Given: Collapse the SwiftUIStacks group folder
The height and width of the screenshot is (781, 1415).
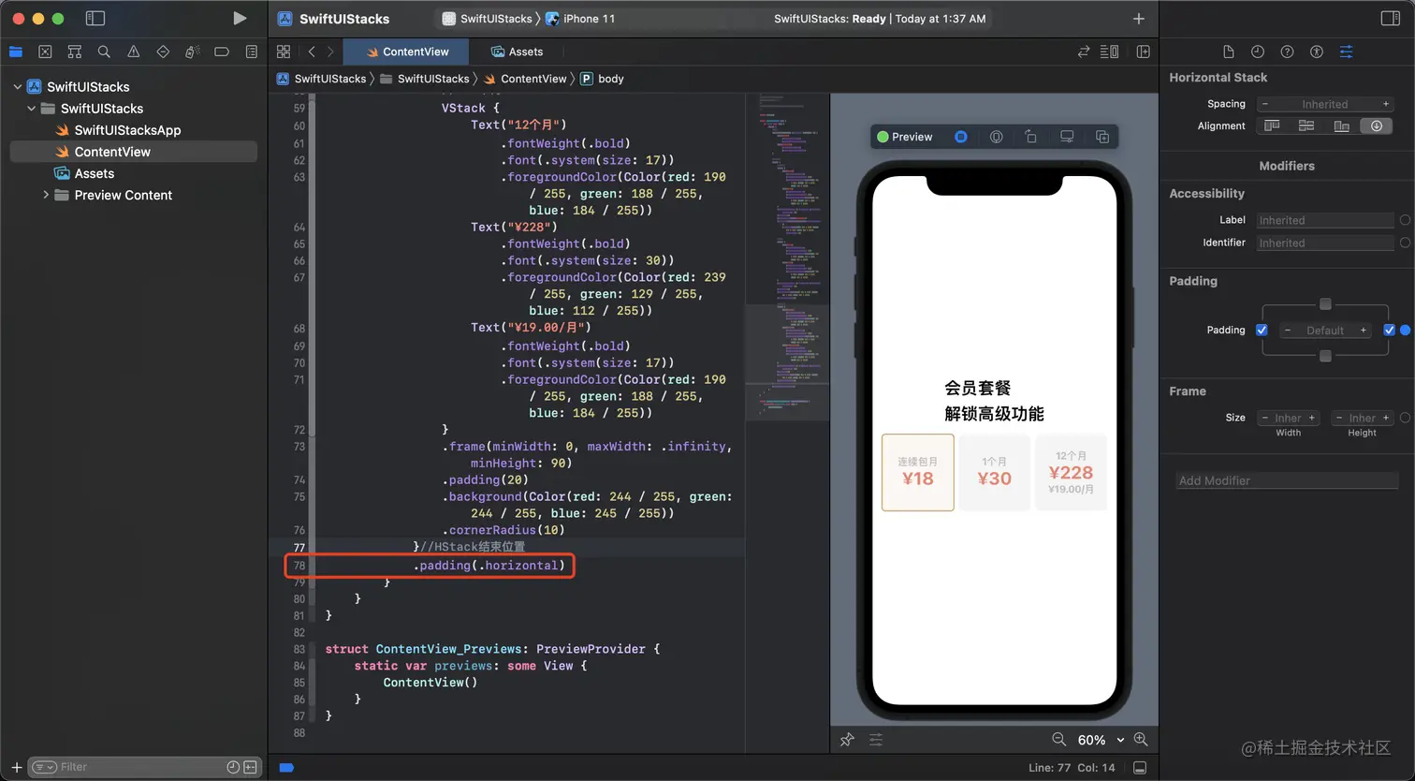Looking at the screenshot, I should click(31, 109).
